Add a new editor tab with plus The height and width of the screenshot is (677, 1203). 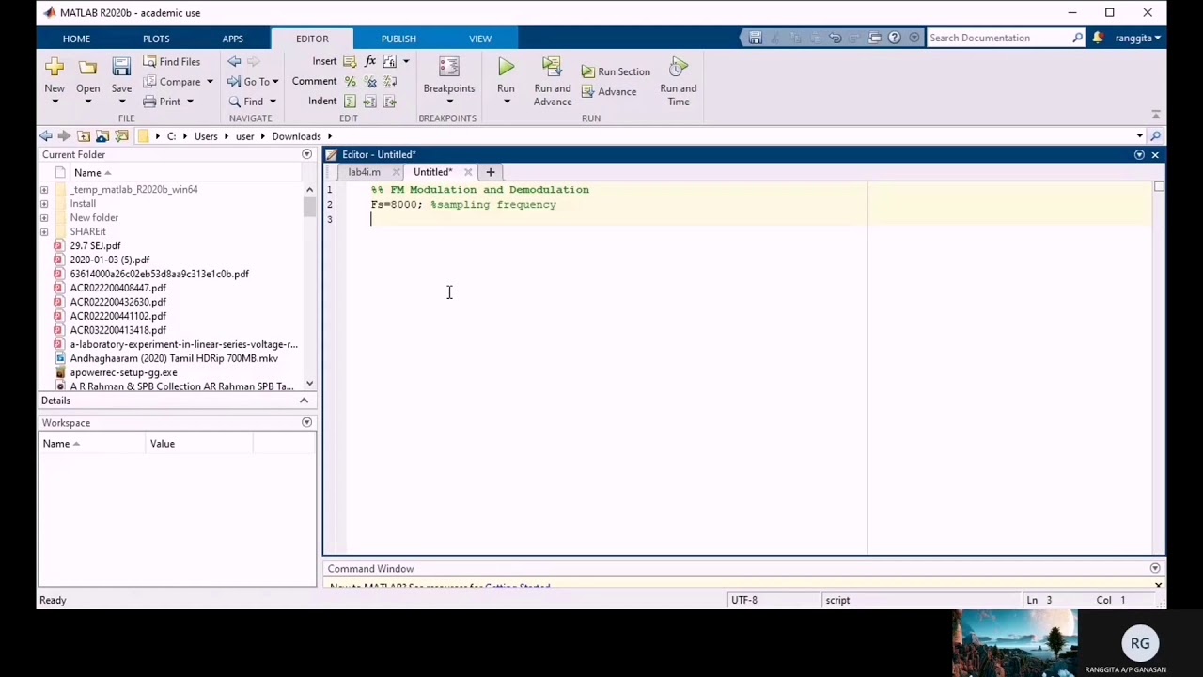[x=490, y=172]
